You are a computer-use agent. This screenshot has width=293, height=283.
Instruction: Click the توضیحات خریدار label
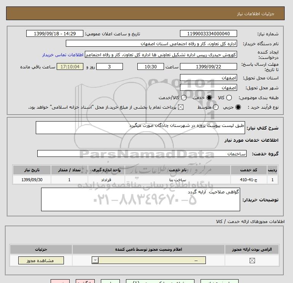pyautogui.click(x=261, y=200)
